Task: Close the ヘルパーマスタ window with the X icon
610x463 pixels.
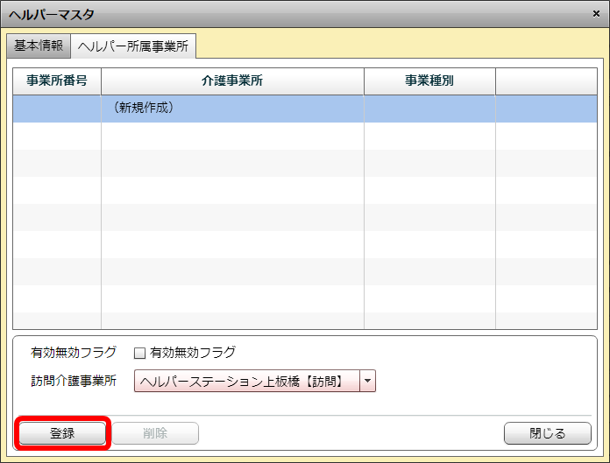Action: (596, 14)
